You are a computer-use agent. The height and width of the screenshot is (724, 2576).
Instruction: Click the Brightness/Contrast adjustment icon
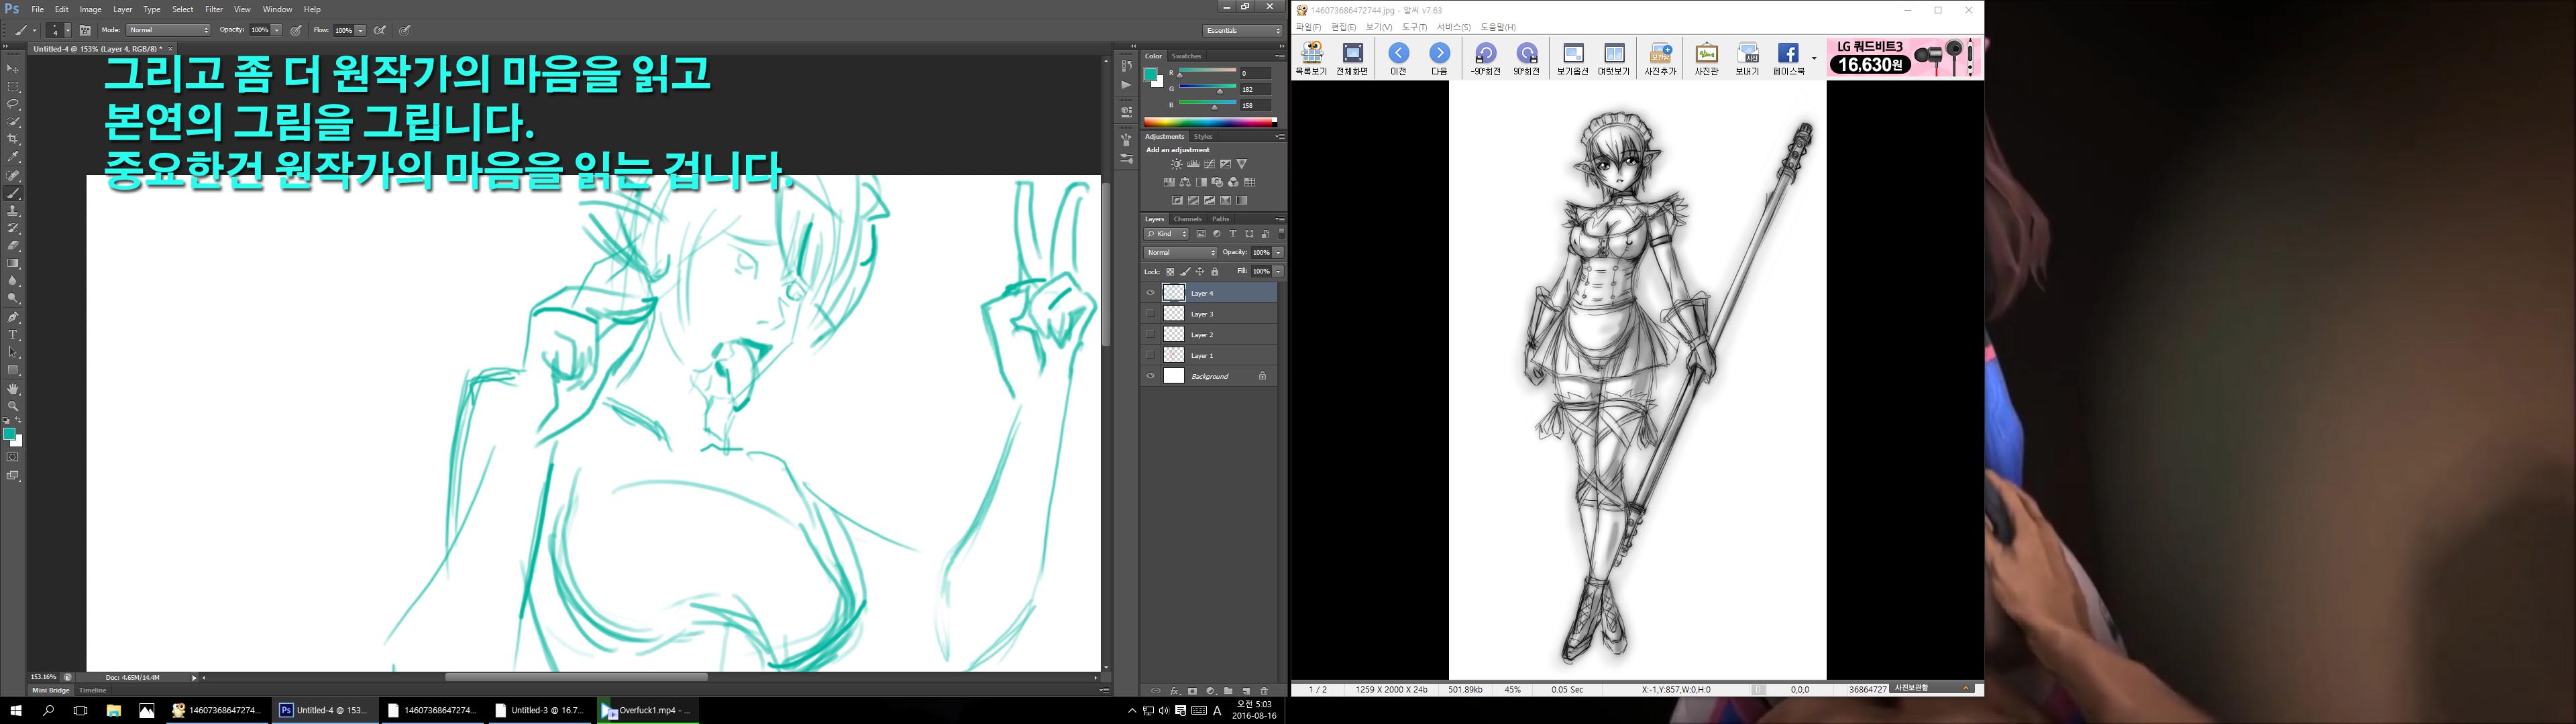[x=1177, y=164]
